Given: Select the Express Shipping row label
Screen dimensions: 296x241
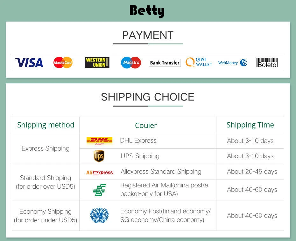Looking at the screenshot, I should click(46, 148).
